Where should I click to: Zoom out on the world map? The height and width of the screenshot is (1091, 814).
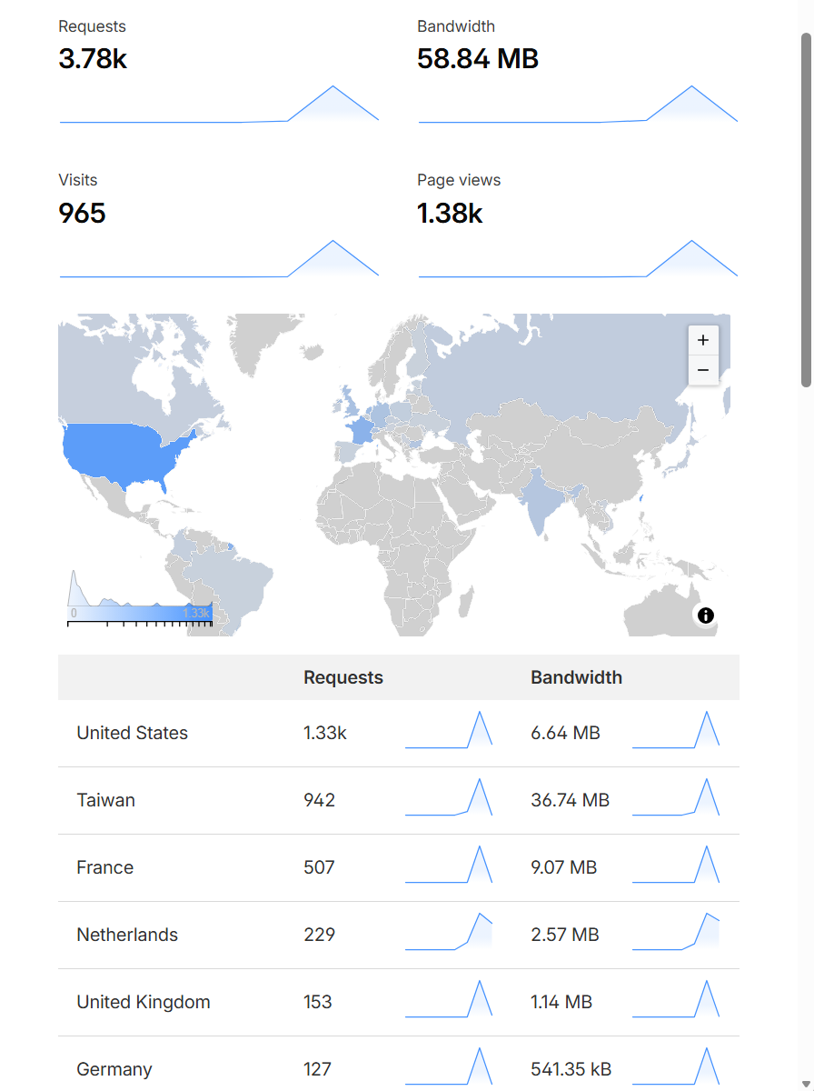click(x=703, y=370)
